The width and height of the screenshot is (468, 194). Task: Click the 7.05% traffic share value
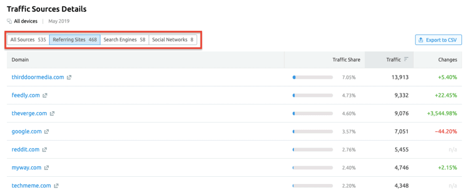point(349,77)
